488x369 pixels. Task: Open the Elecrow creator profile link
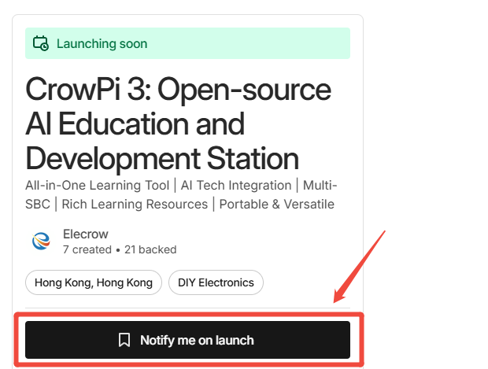(x=86, y=234)
